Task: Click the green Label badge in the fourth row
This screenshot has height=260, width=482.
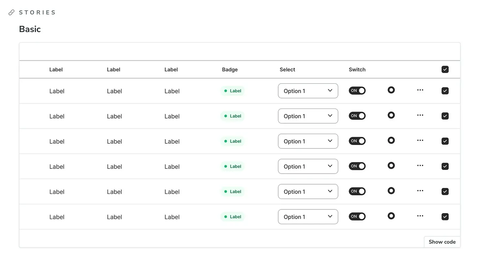Action: (232, 166)
